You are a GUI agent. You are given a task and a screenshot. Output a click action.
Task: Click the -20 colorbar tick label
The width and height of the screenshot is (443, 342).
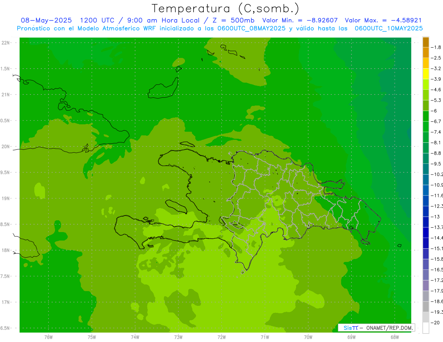click(436, 322)
